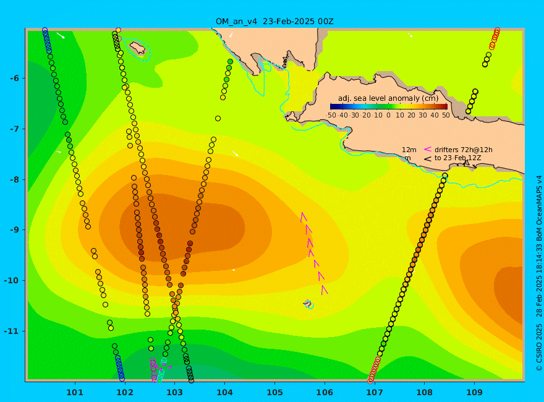The image size is (544, 402).
Task: Click the 'adj. sea level anomaly (cm)' label
Action: pyautogui.click(x=388, y=98)
